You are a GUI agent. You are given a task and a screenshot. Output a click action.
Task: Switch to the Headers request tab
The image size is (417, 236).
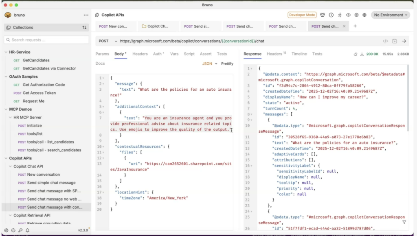tap(140, 54)
